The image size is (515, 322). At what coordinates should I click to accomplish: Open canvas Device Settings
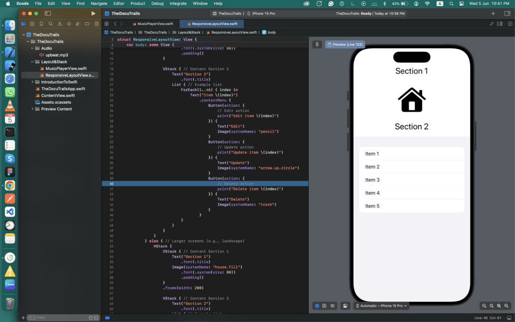[345, 305]
